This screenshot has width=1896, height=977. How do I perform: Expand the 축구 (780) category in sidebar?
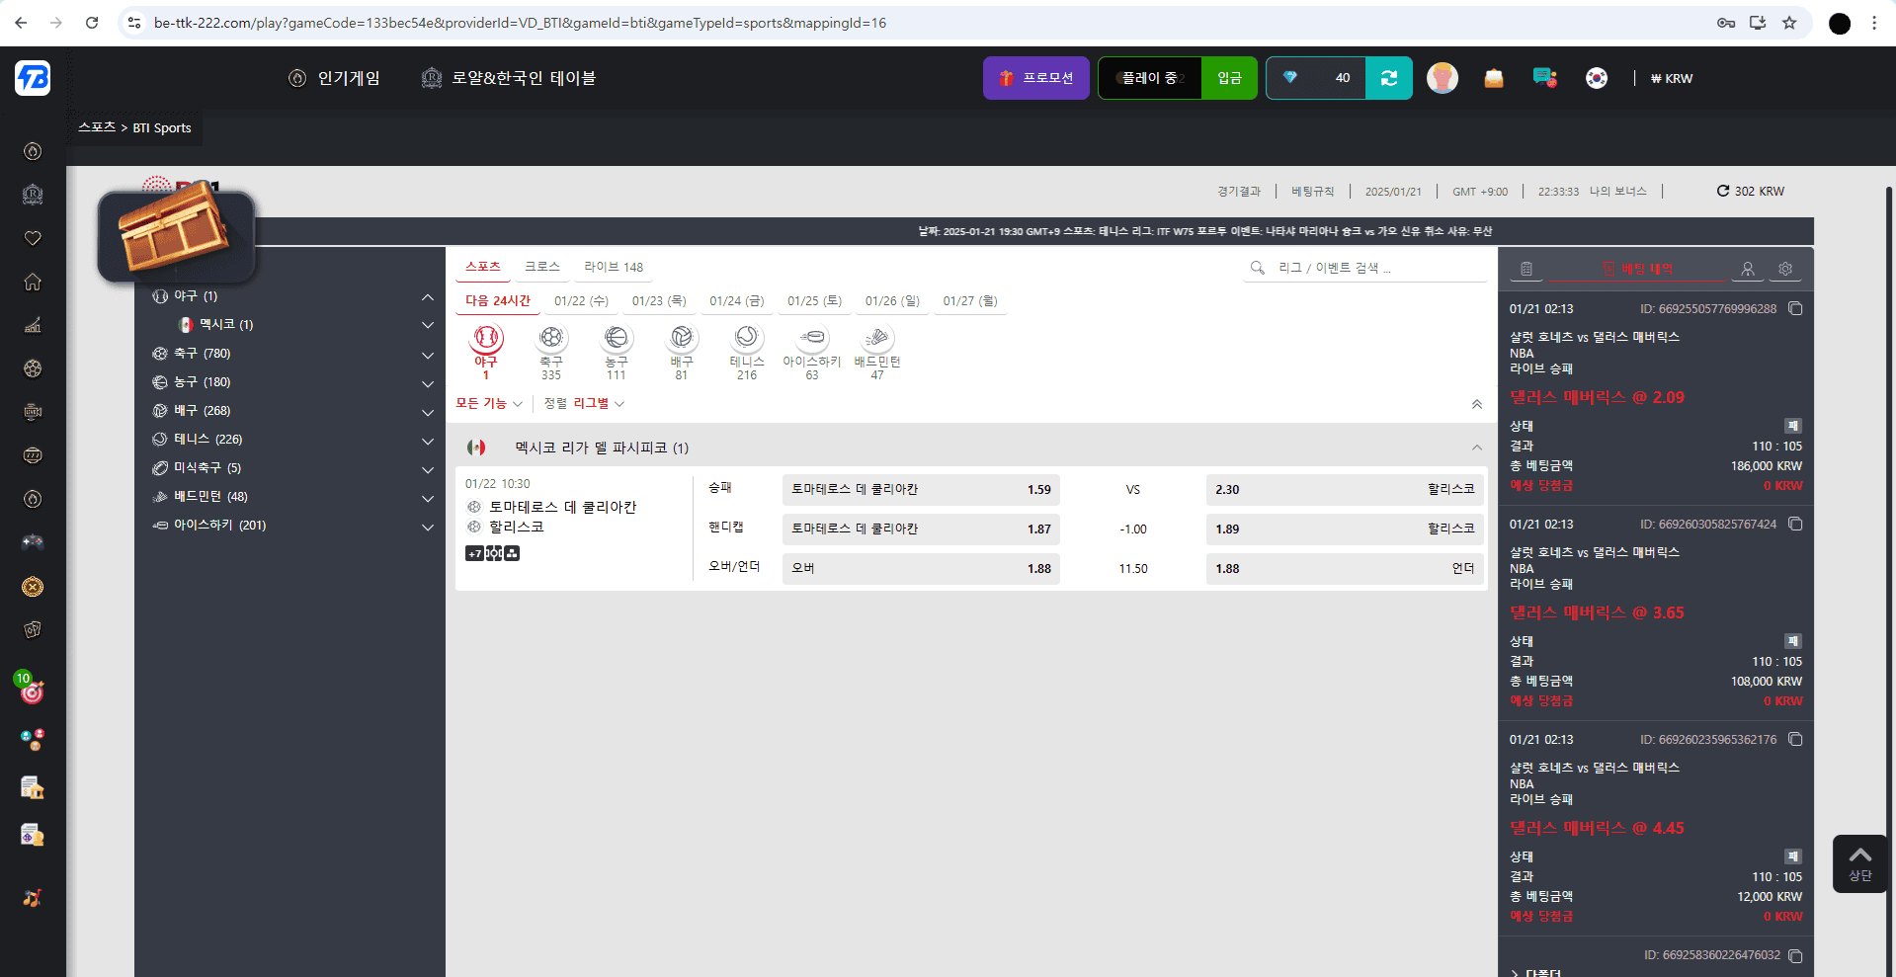[427, 355]
